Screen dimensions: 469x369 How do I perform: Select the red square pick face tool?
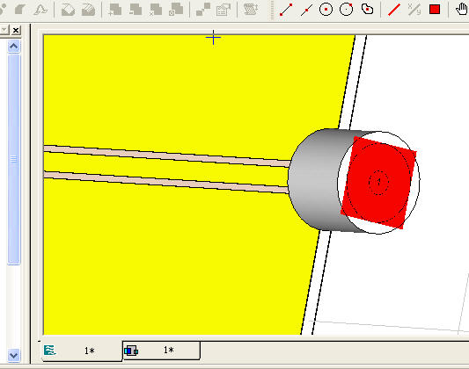435,10
